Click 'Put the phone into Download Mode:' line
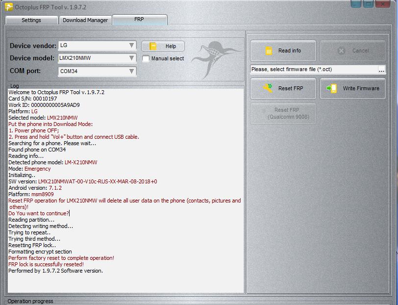398x305 pixels. (x=50, y=124)
